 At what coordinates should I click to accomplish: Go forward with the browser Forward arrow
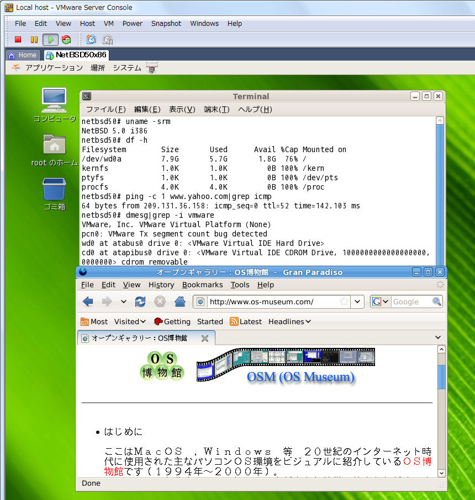click(x=107, y=302)
